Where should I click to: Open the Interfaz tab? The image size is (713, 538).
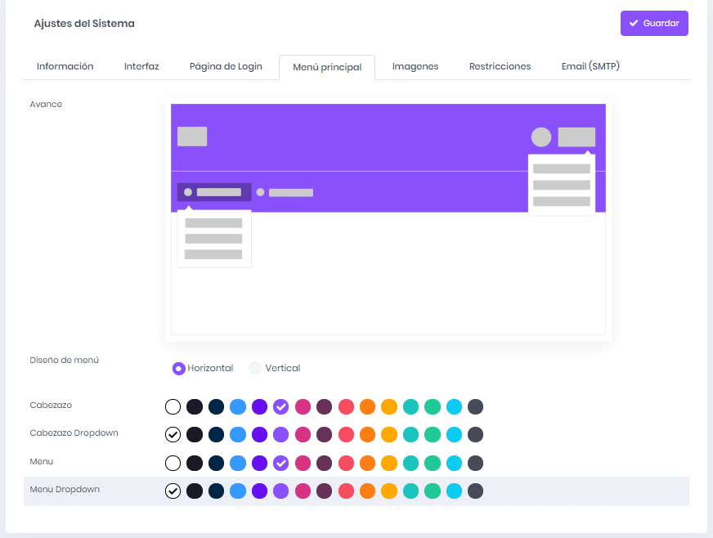[141, 66]
